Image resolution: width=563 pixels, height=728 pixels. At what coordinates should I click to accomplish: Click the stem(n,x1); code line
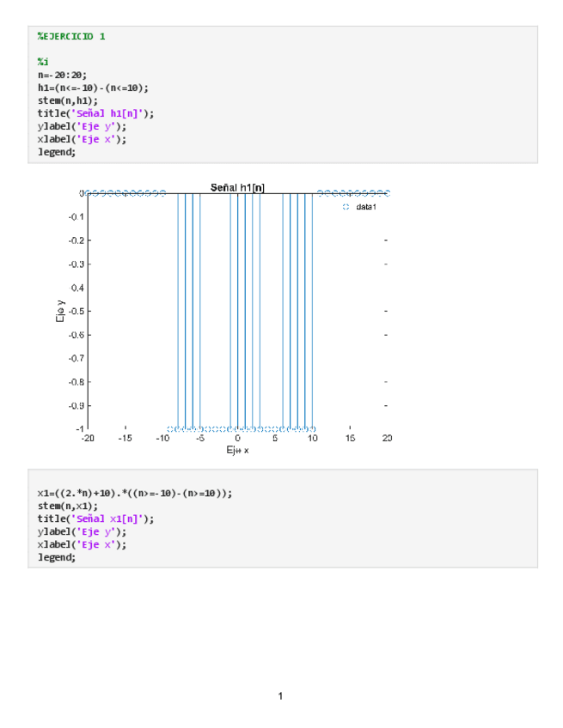pos(67,507)
